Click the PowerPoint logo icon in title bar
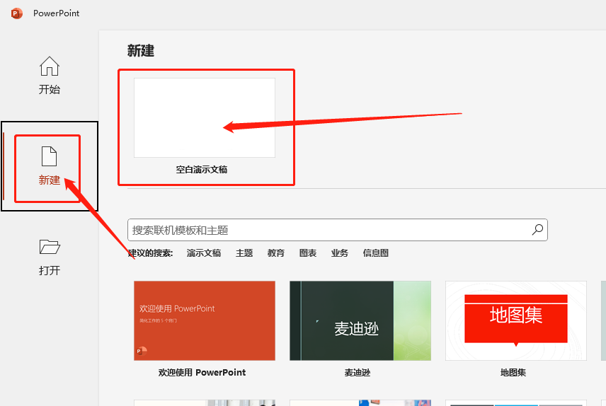Image resolution: width=606 pixels, height=406 pixels. tap(16, 13)
